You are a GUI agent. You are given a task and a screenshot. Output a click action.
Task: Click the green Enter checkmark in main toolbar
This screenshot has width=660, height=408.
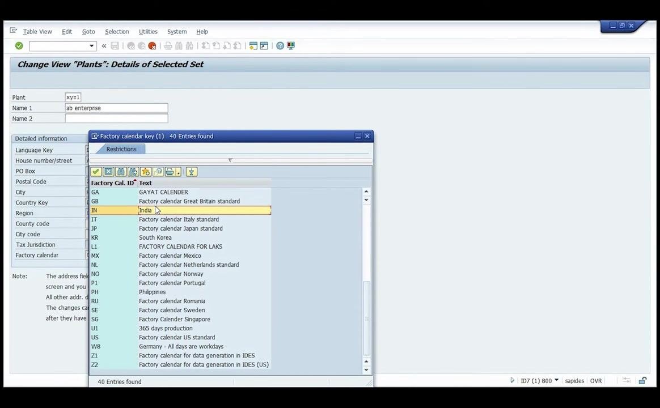(x=19, y=45)
